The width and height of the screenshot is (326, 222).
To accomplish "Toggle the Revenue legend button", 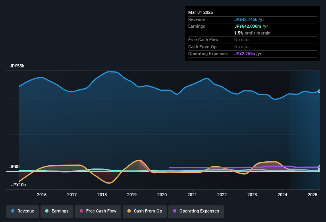I will click(x=23, y=211).
